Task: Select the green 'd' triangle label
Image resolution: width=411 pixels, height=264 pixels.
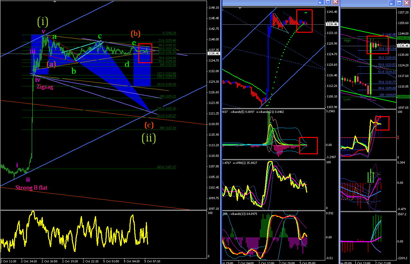Action: [x=127, y=64]
